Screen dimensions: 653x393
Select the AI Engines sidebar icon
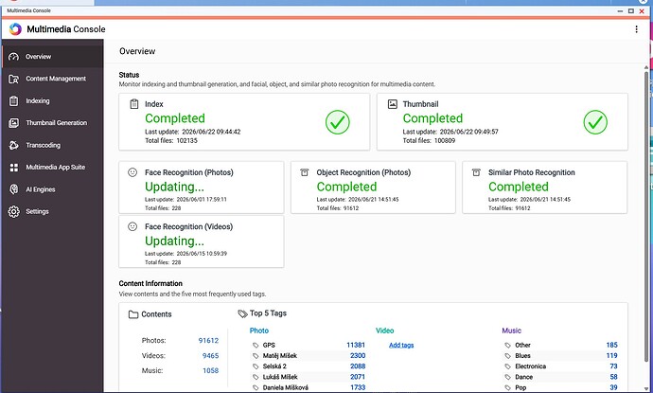(x=14, y=189)
